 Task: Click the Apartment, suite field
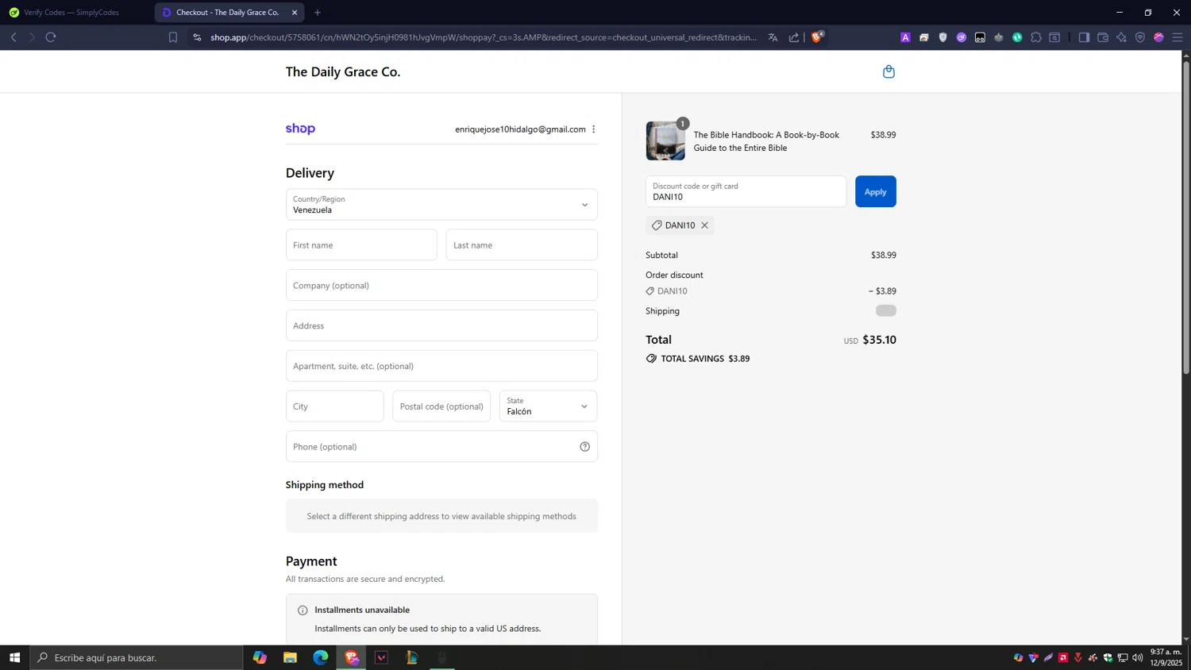tap(441, 366)
